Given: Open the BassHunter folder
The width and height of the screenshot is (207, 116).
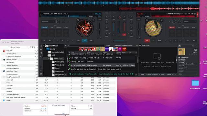Looking at the screenshot, I should click(x=58, y=72).
